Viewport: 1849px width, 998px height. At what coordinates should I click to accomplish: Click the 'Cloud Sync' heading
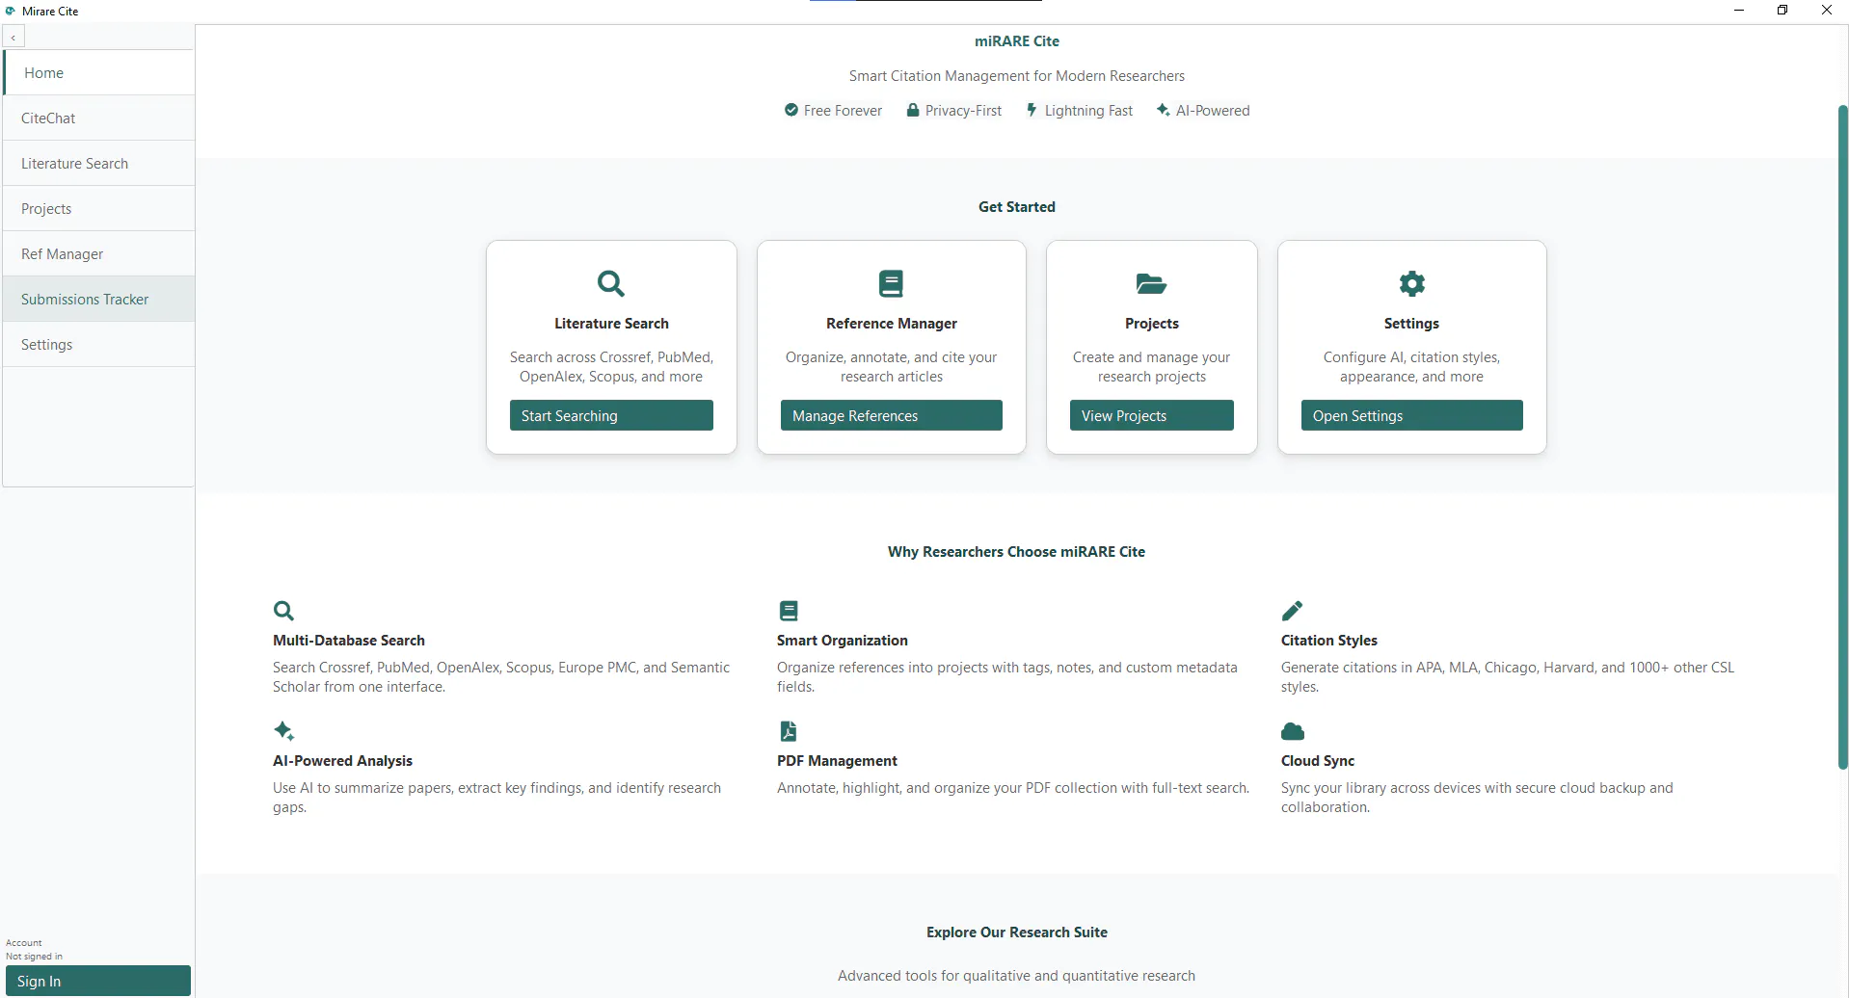(x=1318, y=760)
